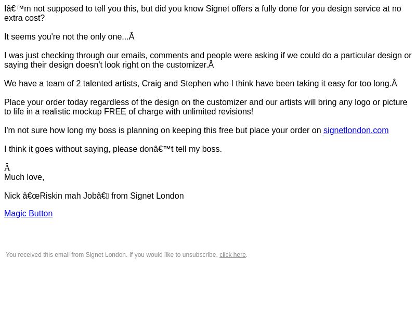Click the words 'extra cost?' in the first paragraph

[x=24, y=18]
